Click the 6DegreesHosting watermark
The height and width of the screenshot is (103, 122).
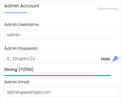108,9
